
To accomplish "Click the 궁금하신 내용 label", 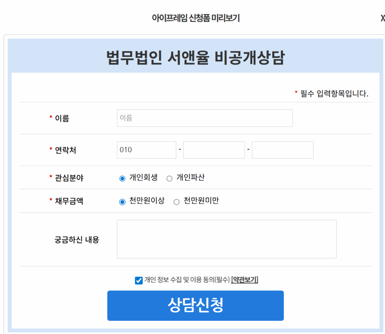I will point(77,240).
